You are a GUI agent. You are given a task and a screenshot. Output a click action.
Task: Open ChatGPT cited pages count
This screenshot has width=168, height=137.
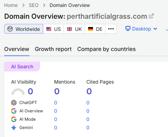(88, 103)
